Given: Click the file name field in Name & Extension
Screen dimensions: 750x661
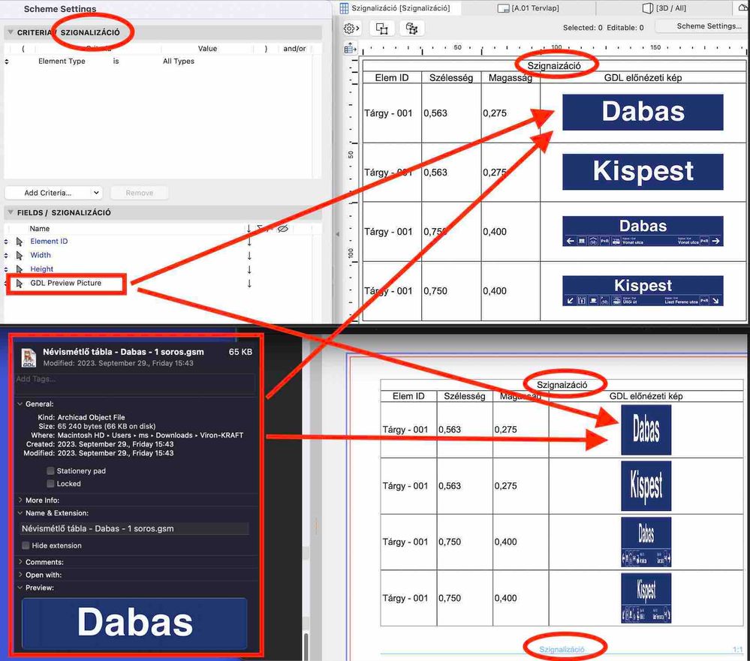Looking at the screenshot, I should pyautogui.click(x=135, y=529).
